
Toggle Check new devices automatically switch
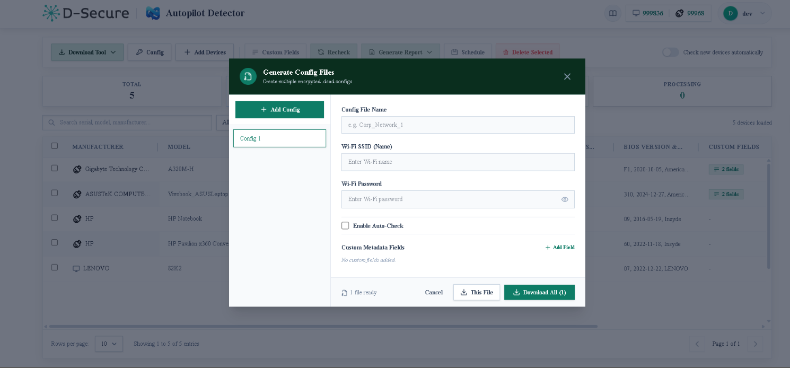click(670, 52)
